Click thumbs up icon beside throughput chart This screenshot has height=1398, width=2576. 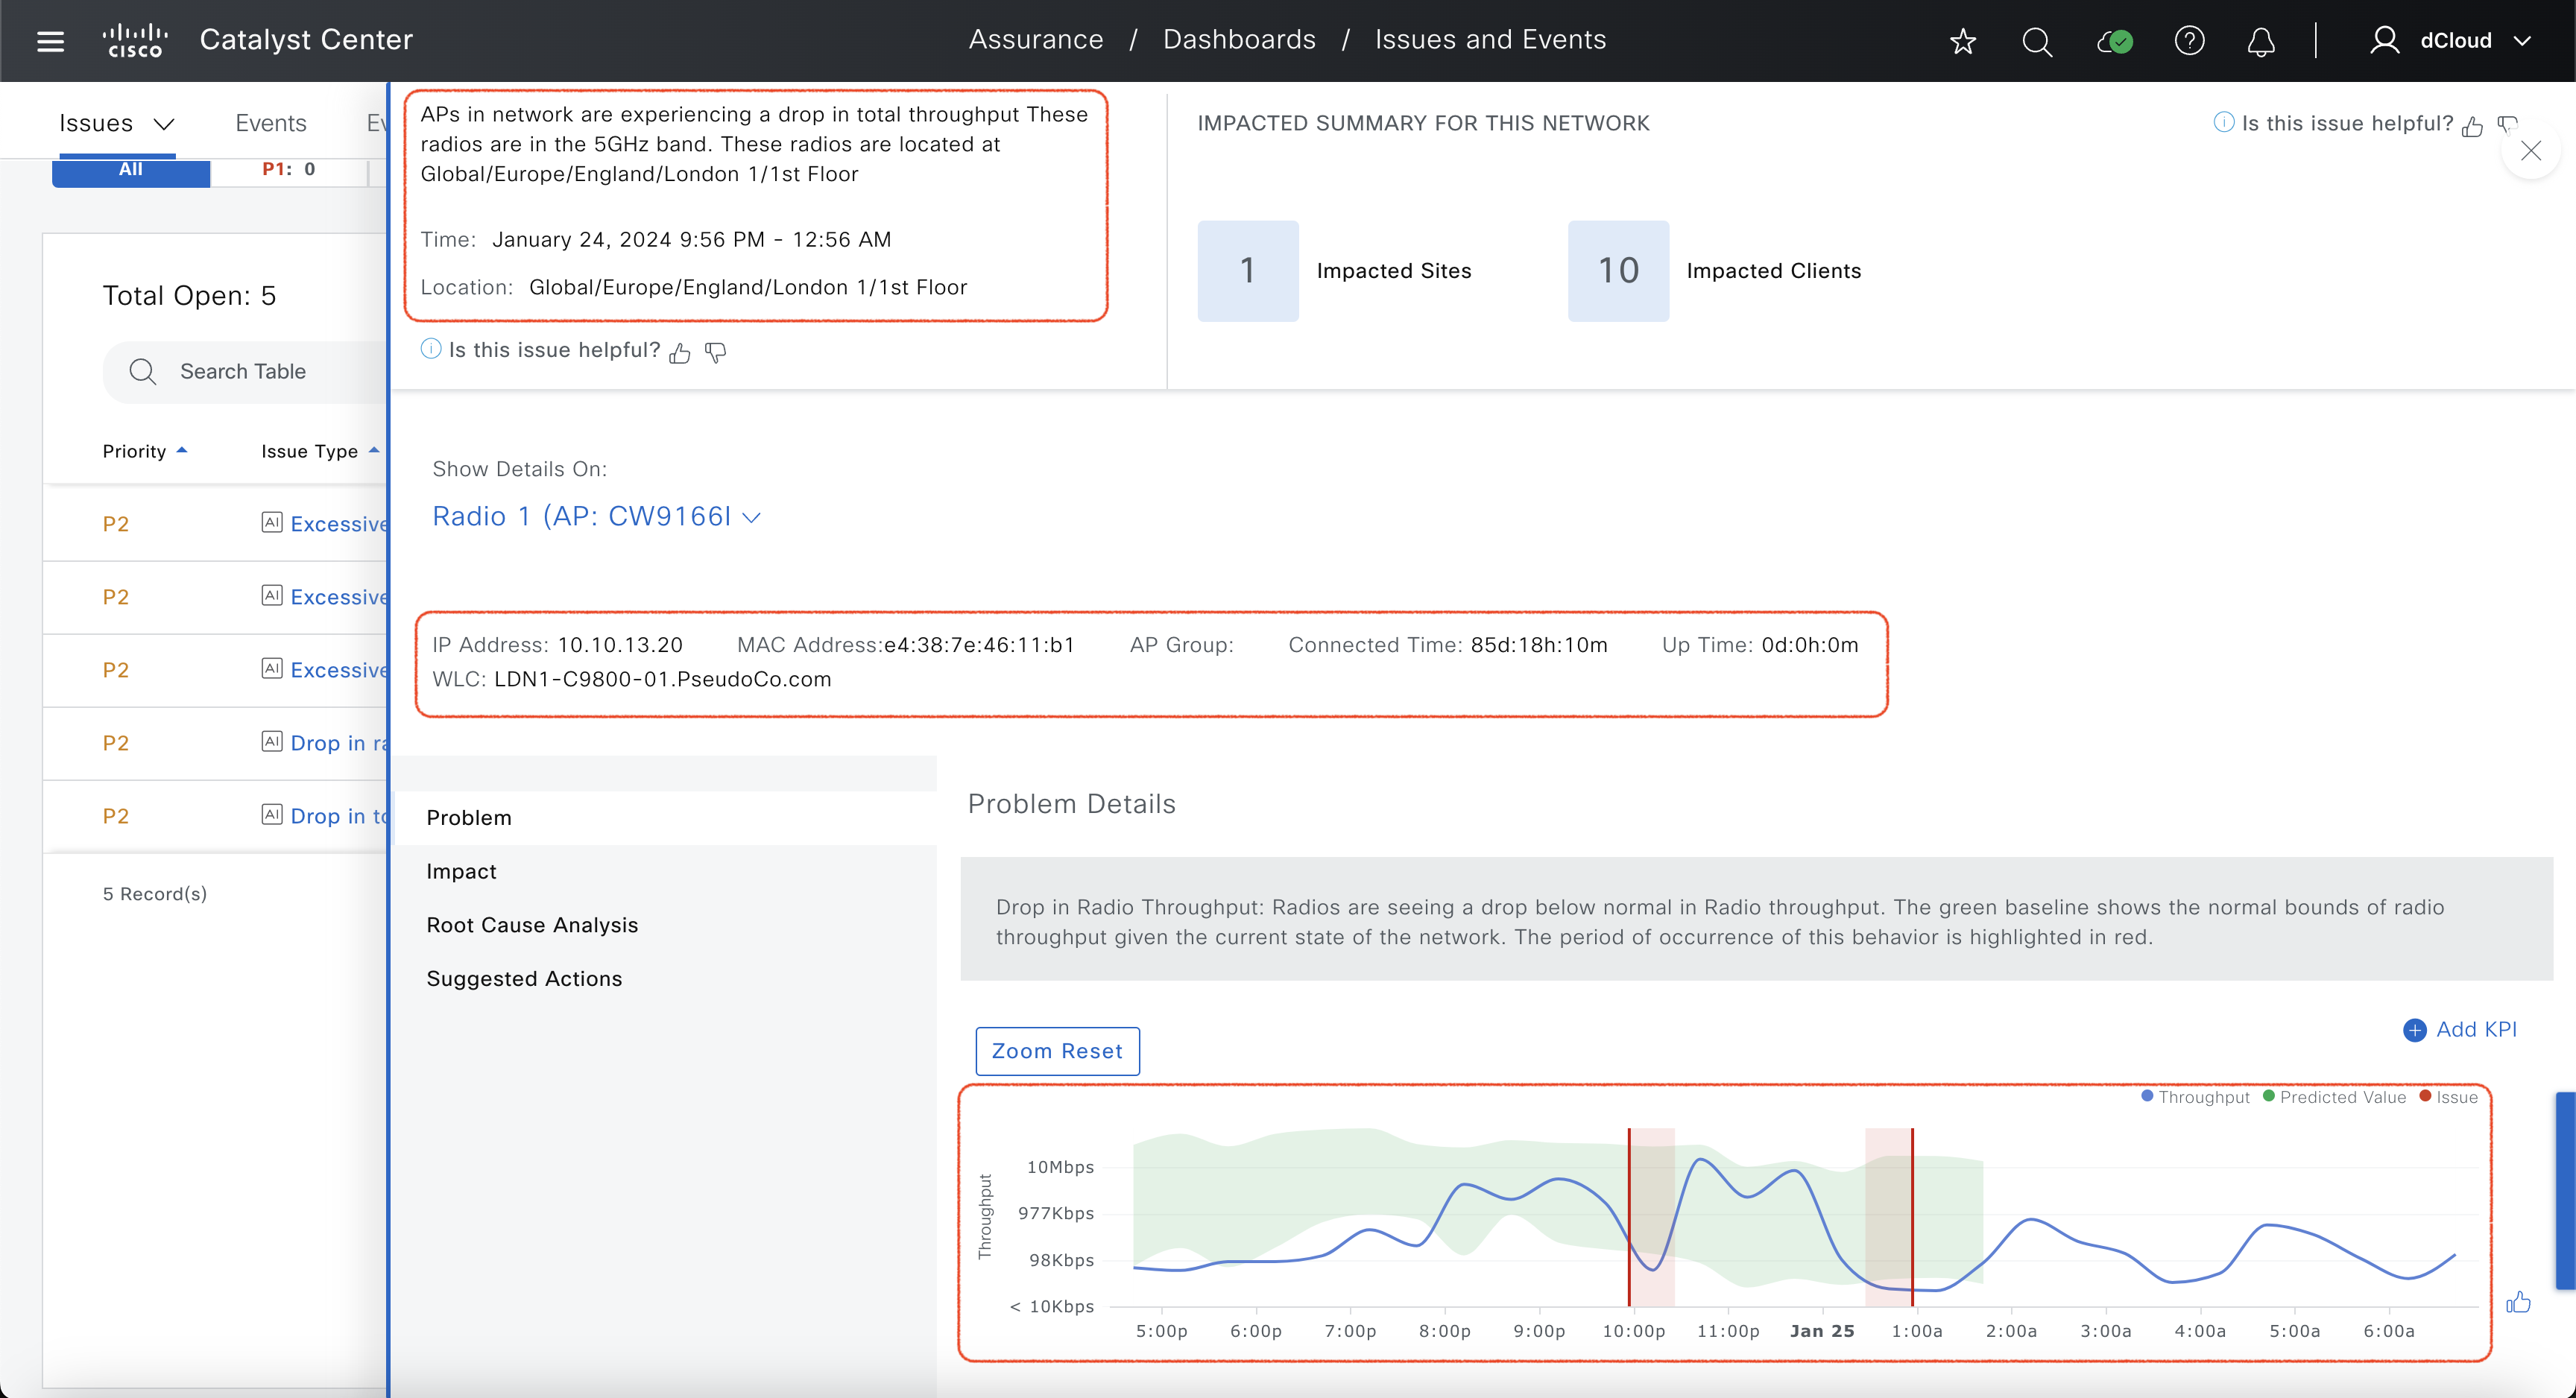coord(2518,1302)
